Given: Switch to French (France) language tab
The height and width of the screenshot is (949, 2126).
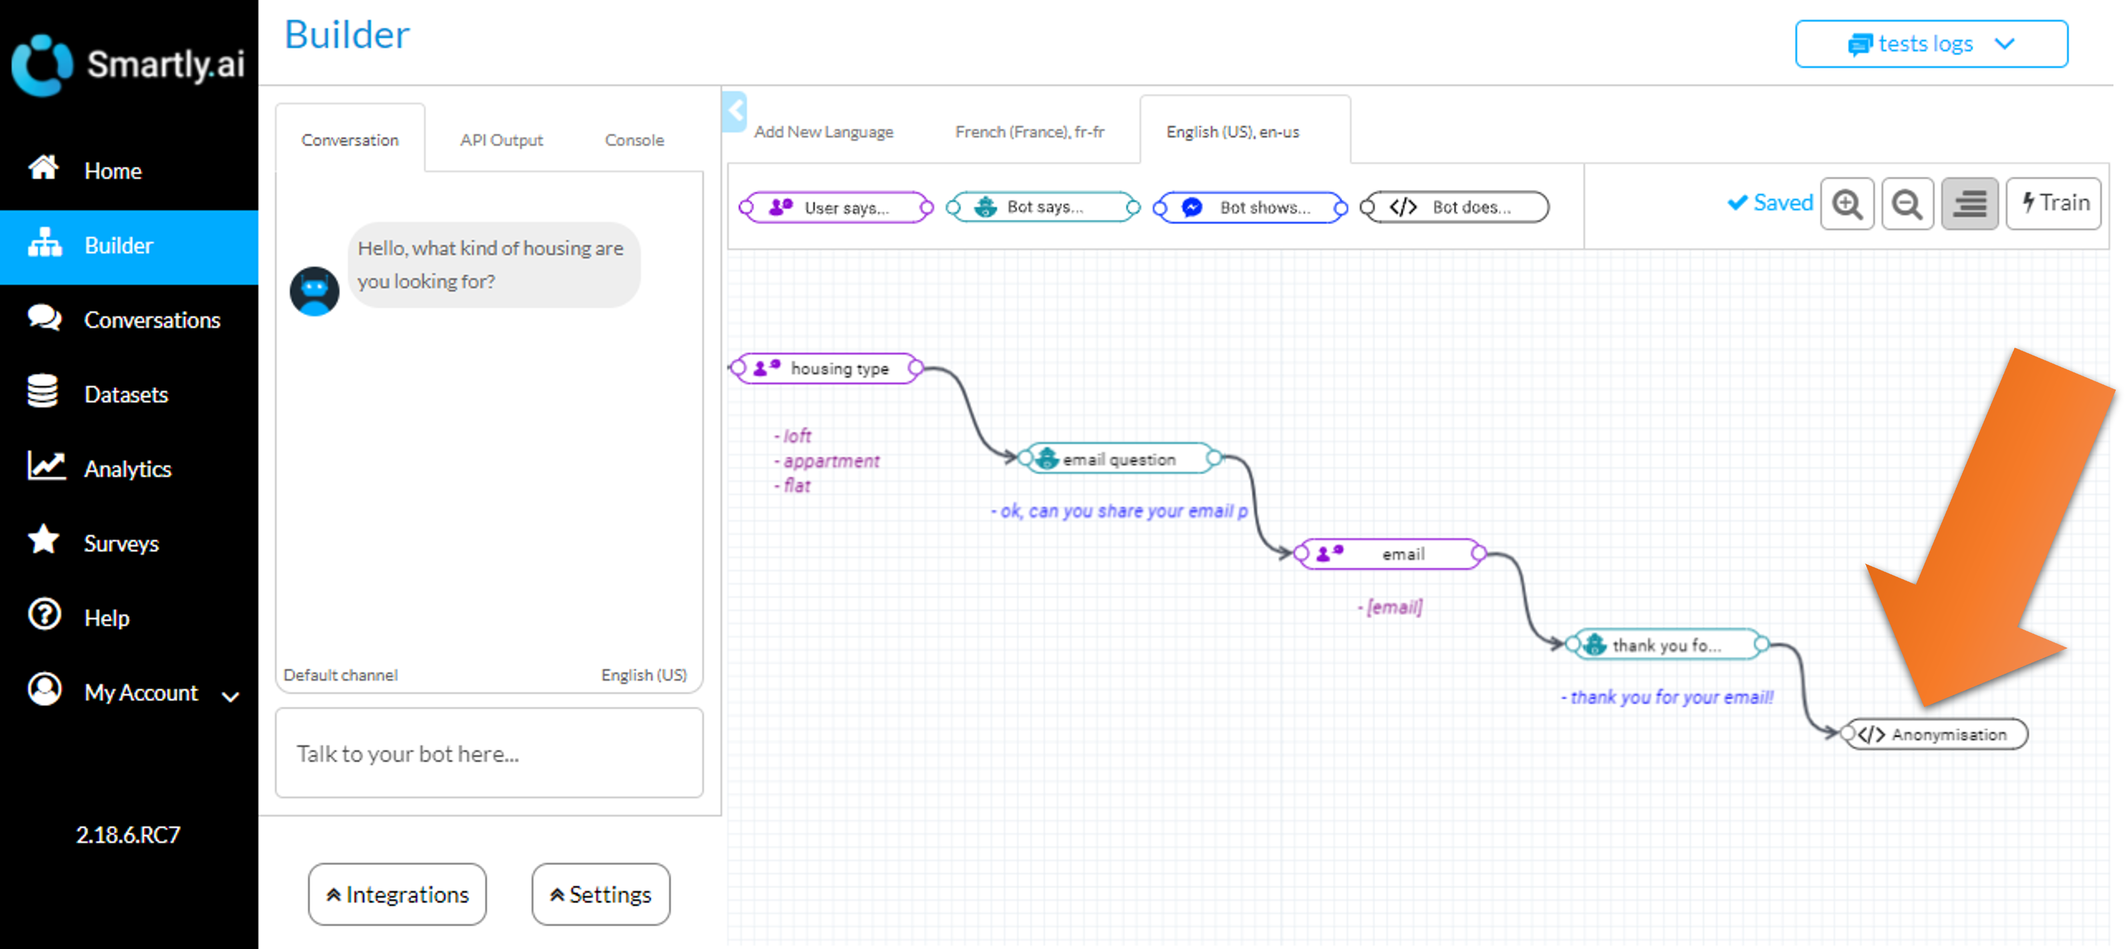Looking at the screenshot, I should [1029, 132].
